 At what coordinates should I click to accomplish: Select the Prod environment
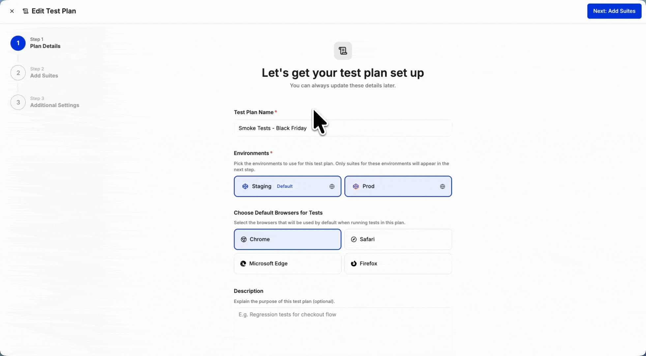pos(397,186)
